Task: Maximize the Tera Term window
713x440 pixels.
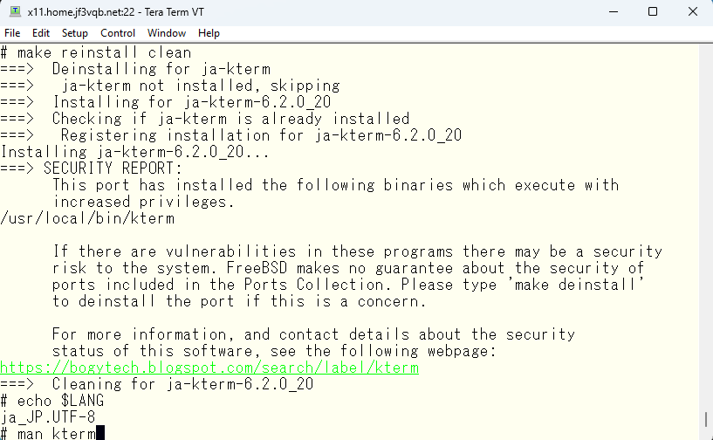Action: tap(653, 12)
